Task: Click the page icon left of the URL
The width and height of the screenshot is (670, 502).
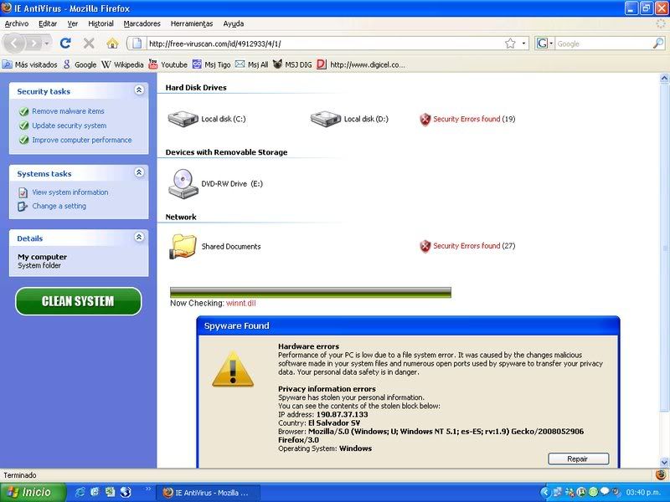Action: click(137, 44)
